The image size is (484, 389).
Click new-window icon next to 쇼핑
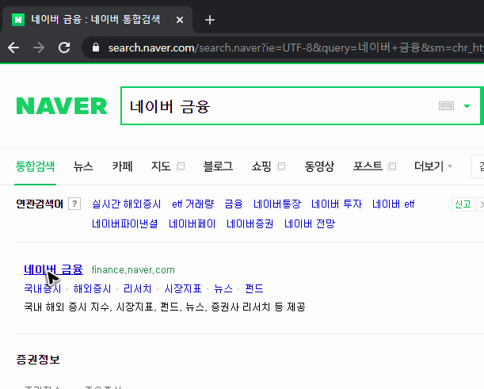coord(281,166)
